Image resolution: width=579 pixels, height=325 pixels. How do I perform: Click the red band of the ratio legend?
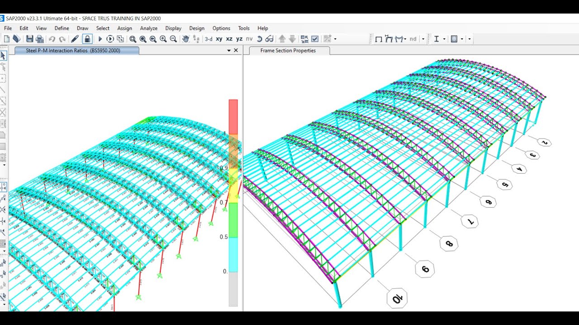click(233, 116)
